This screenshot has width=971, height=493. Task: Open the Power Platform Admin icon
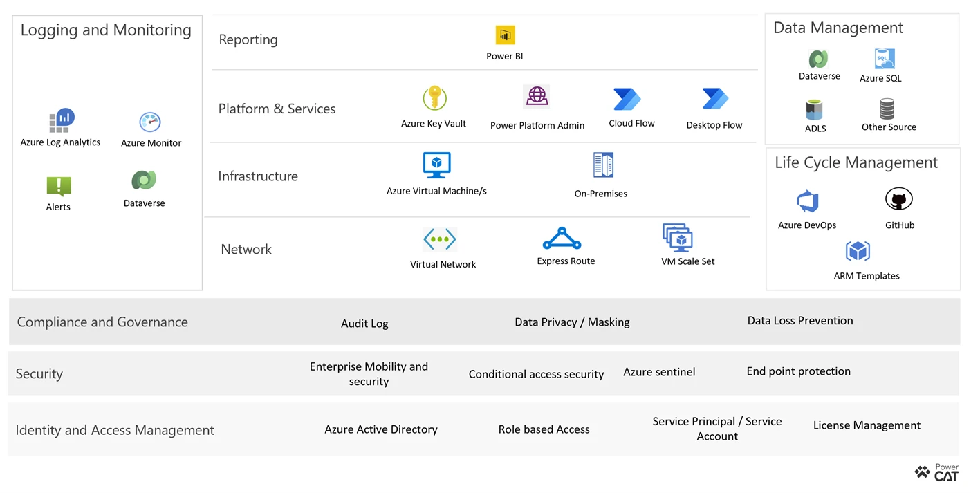537,97
